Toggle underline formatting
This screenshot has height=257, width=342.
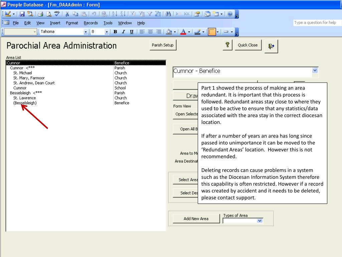(x=132, y=32)
